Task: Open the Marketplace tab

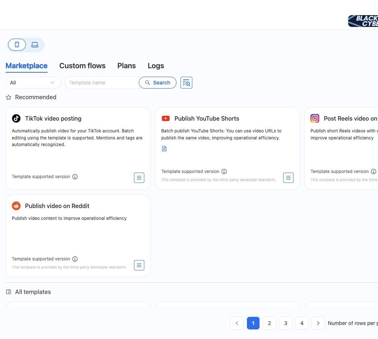Action: (27, 66)
